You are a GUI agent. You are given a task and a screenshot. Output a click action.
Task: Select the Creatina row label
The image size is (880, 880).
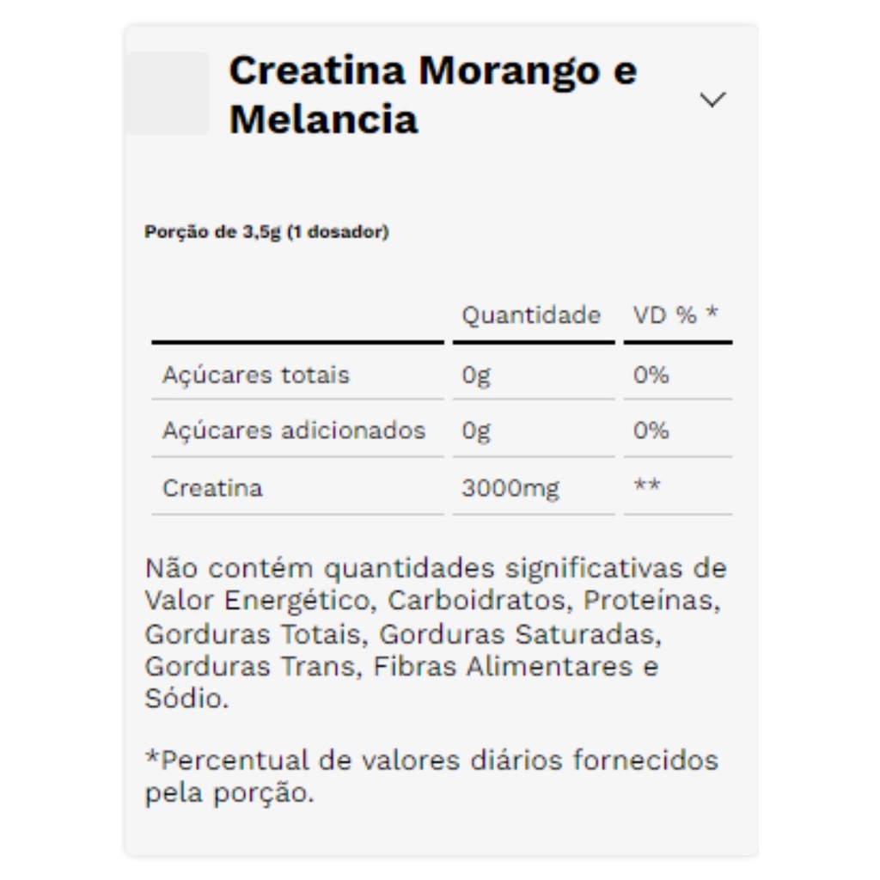[212, 488]
